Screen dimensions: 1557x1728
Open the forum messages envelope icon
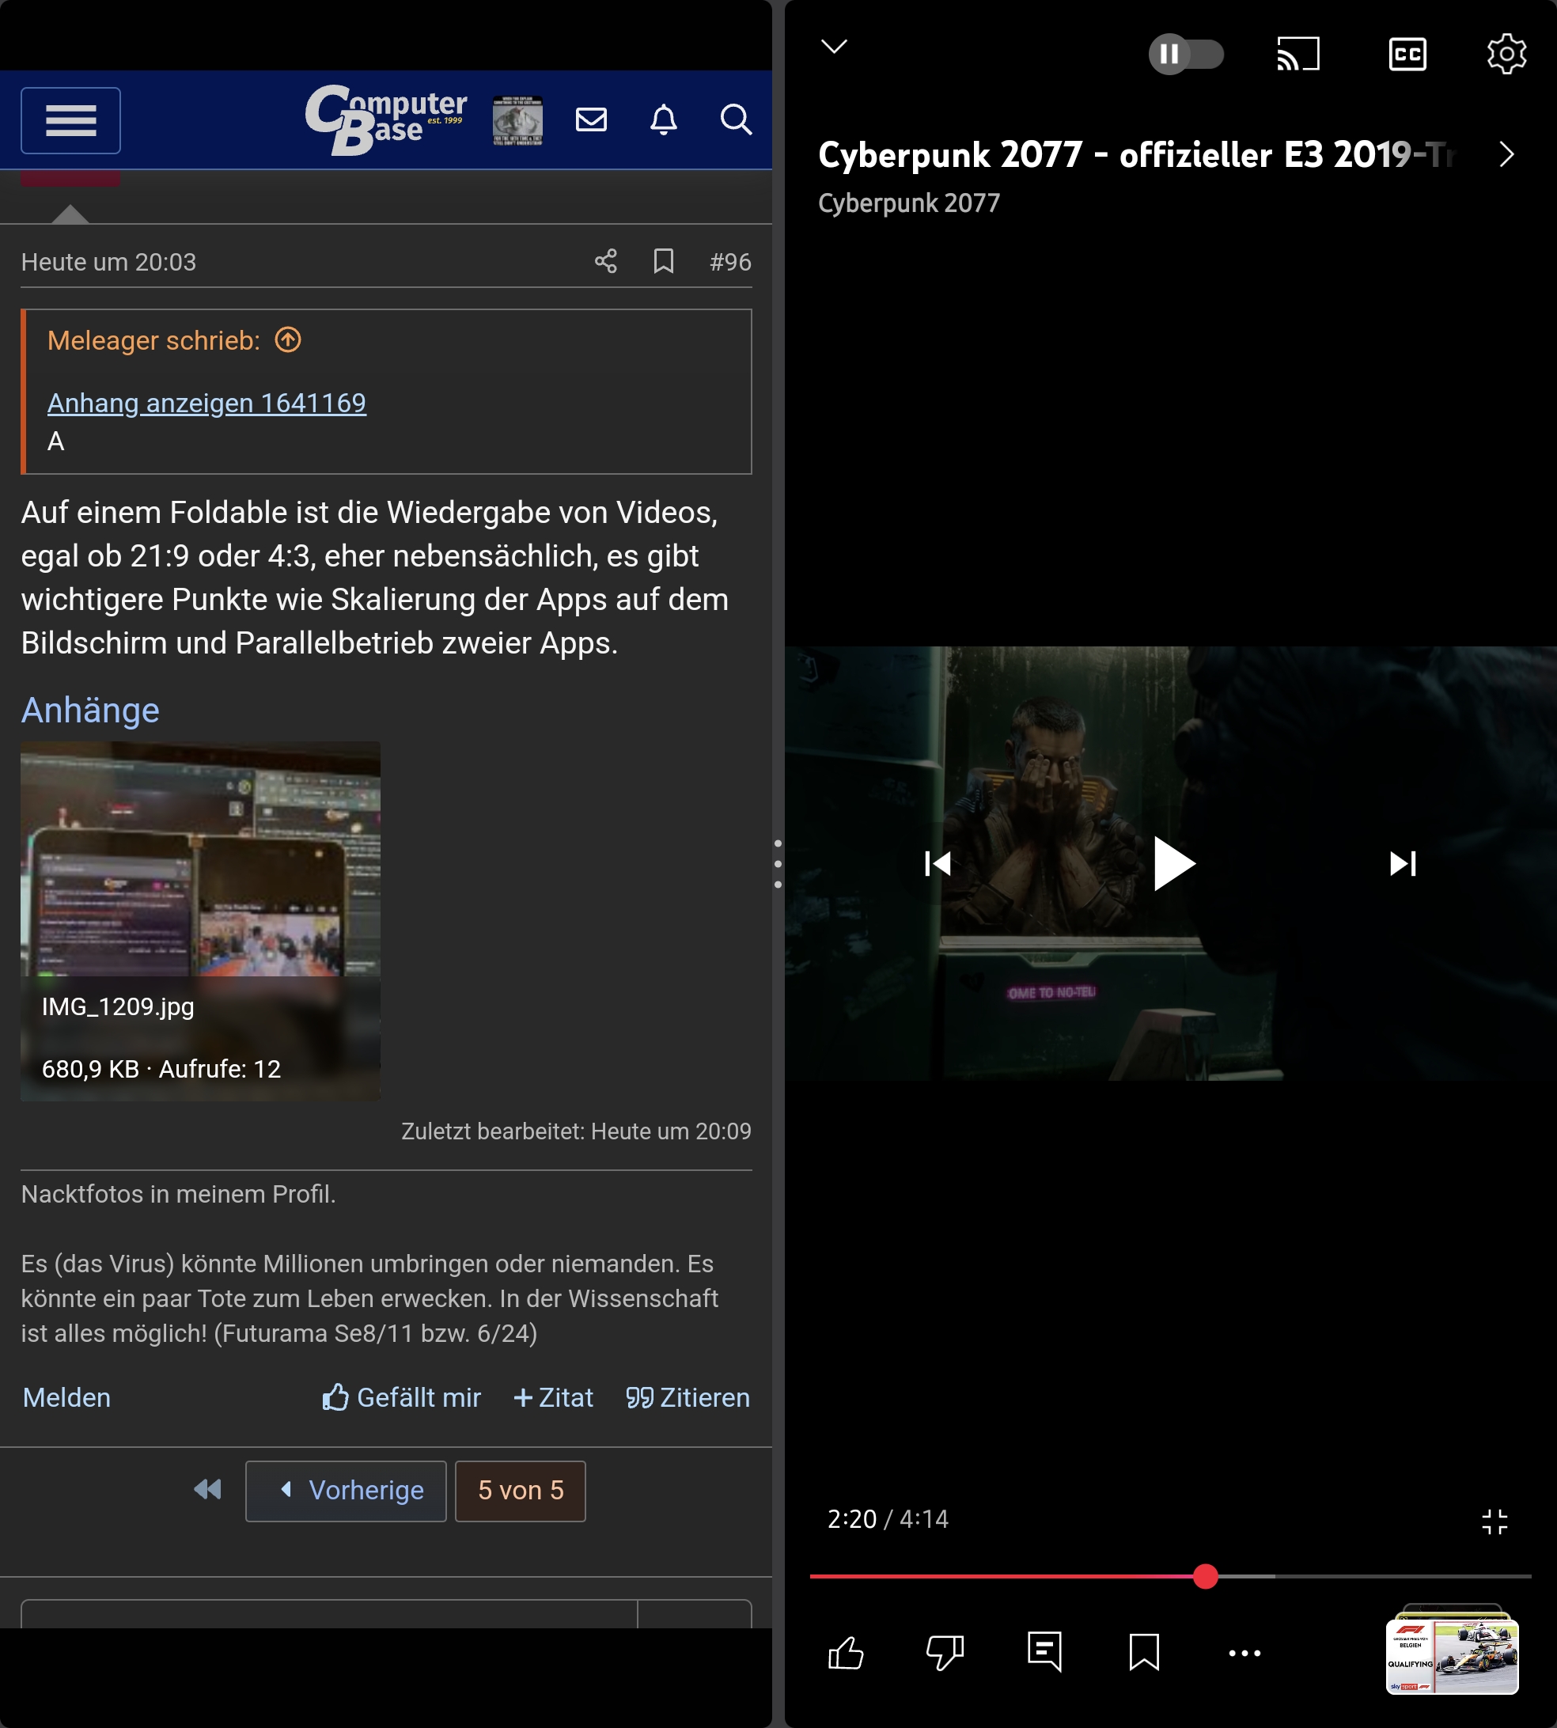(591, 119)
